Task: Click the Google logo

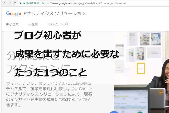Action: click(x=13, y=13)
